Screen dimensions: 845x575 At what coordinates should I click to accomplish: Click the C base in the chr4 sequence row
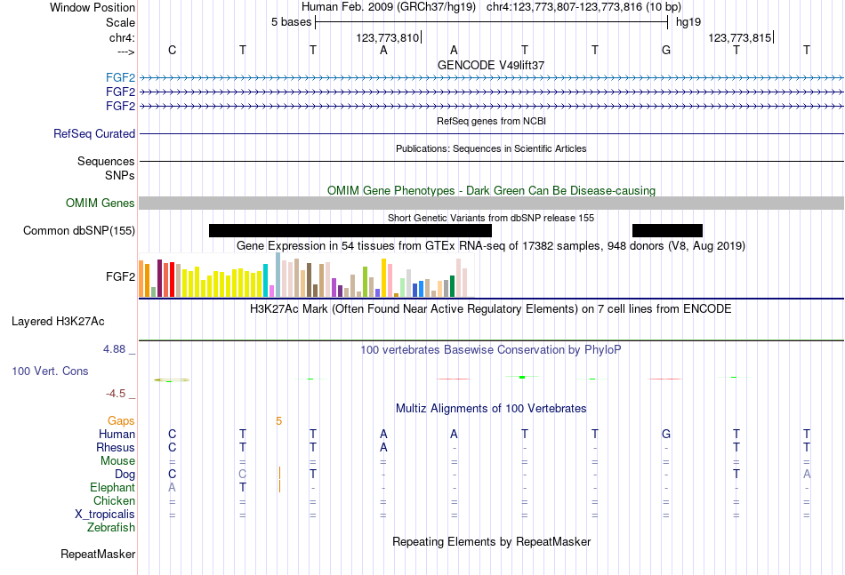[x=172, y=50]
